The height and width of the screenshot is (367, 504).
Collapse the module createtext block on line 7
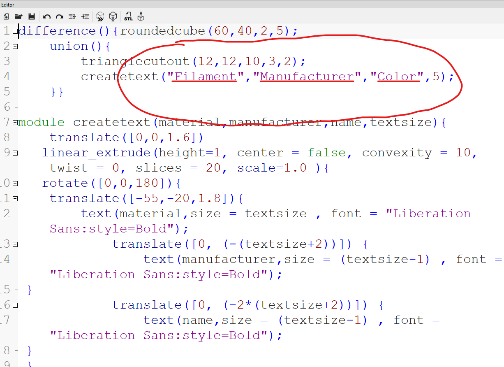pyautogui.click(x=15, y=122)
